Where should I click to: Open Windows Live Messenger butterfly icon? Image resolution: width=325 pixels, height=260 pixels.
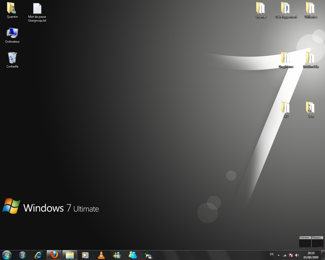point(117,255)
